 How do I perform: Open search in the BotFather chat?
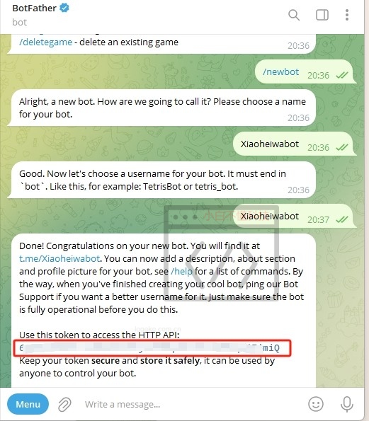[294, 15]
